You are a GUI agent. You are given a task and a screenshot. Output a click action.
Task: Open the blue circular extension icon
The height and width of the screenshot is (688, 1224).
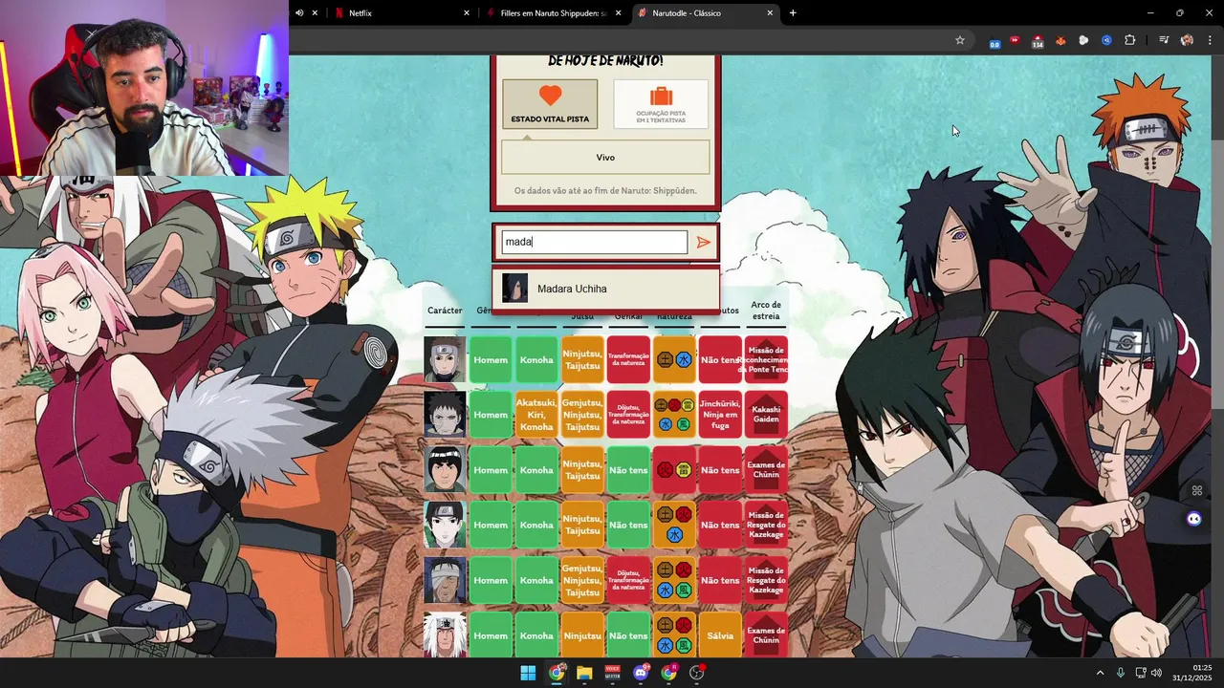click(1106, 40)
